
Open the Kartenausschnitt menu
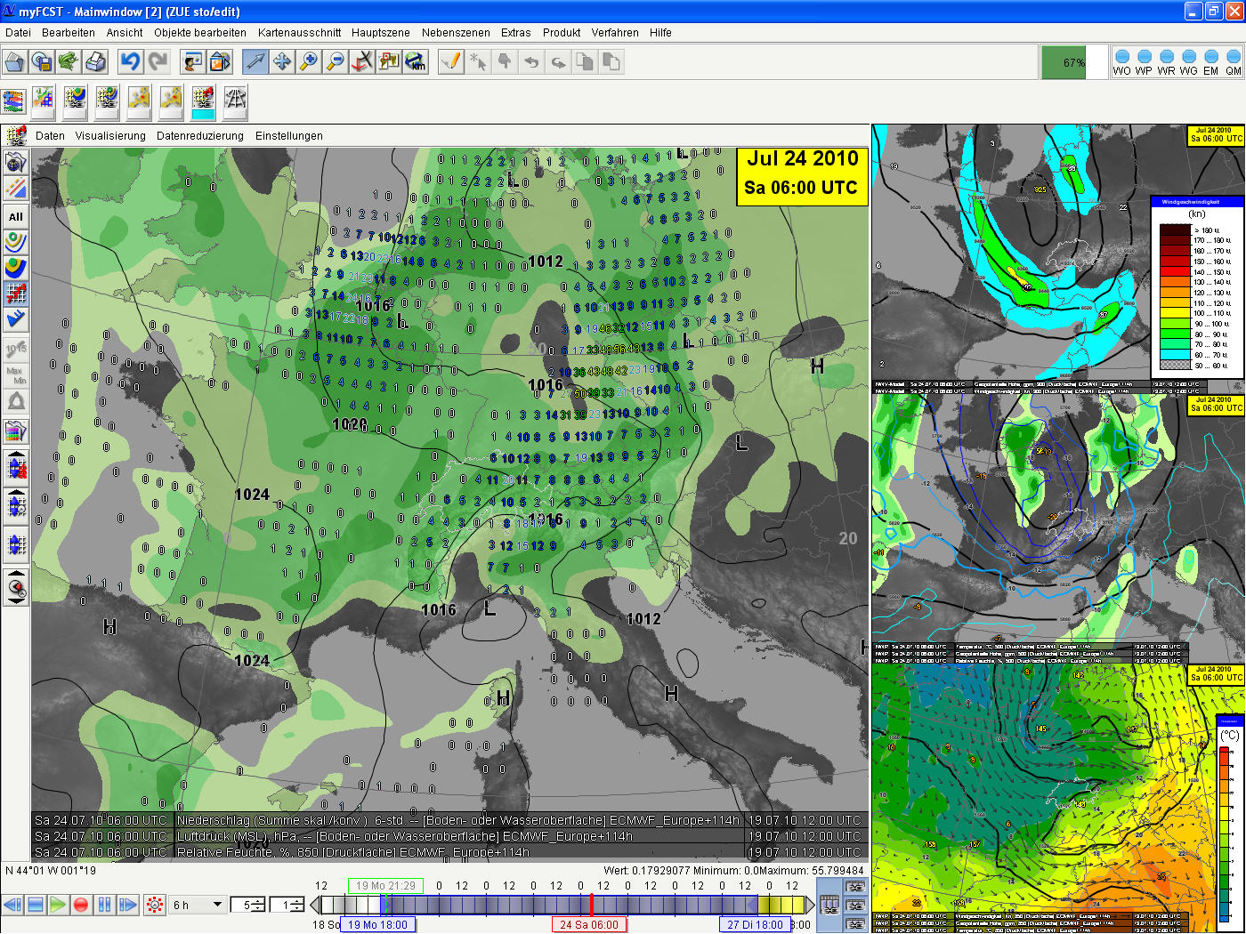coord(299,33)
